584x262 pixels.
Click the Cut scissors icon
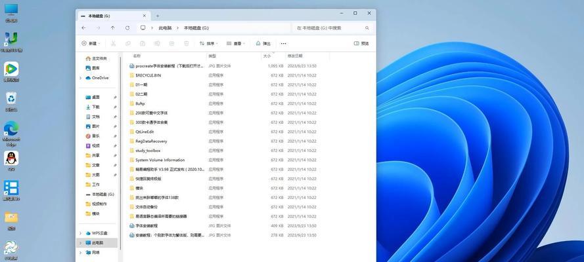click(113, 43)
